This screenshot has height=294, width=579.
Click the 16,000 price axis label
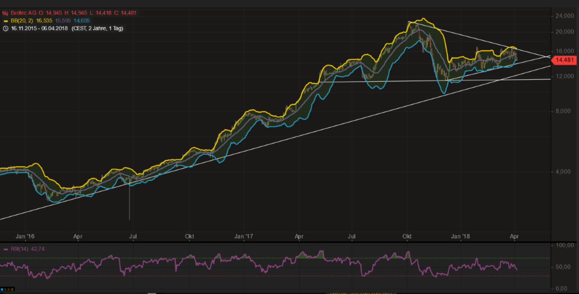[565, 51]
